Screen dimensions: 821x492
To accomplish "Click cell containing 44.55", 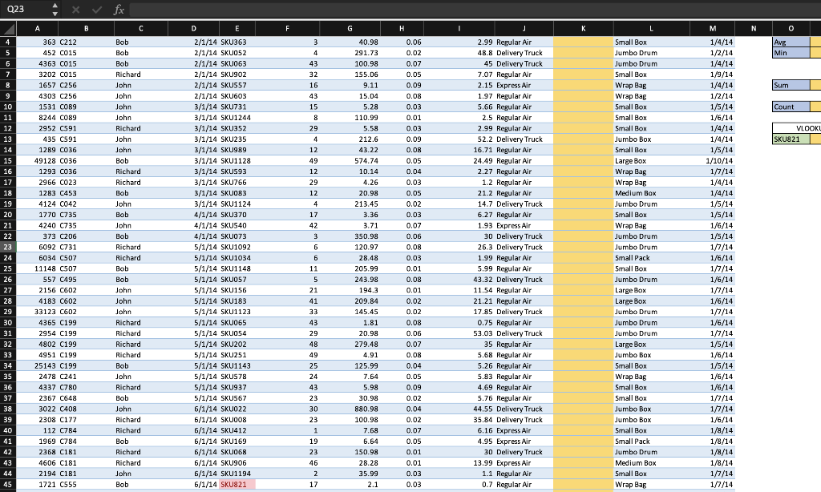I will click(459, 409).
